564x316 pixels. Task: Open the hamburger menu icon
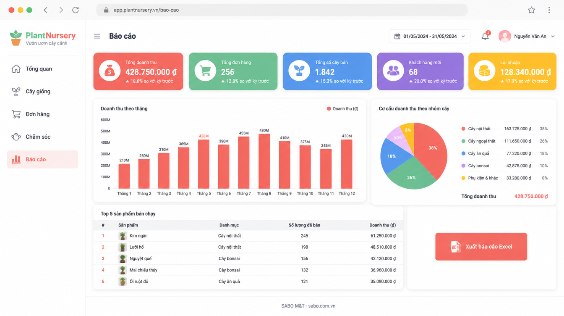tap(97, 36)
